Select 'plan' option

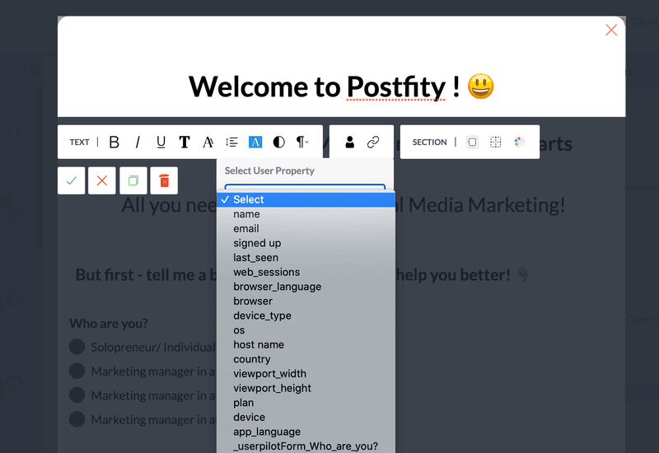click(x=306, y=403)
